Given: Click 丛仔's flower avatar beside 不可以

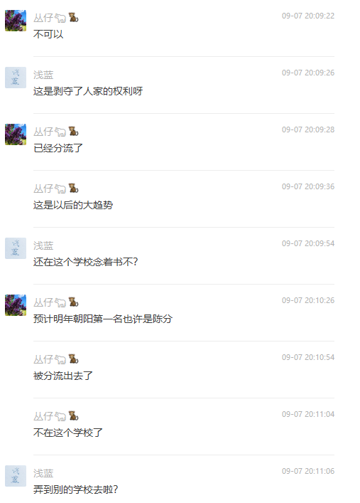Looking at the screenshot, I should (16, 21).
